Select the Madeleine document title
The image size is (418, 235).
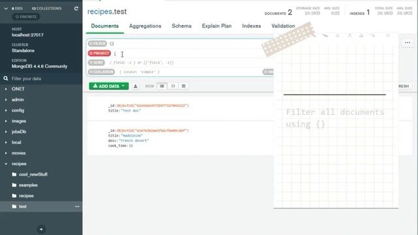(x=132, y=136)
